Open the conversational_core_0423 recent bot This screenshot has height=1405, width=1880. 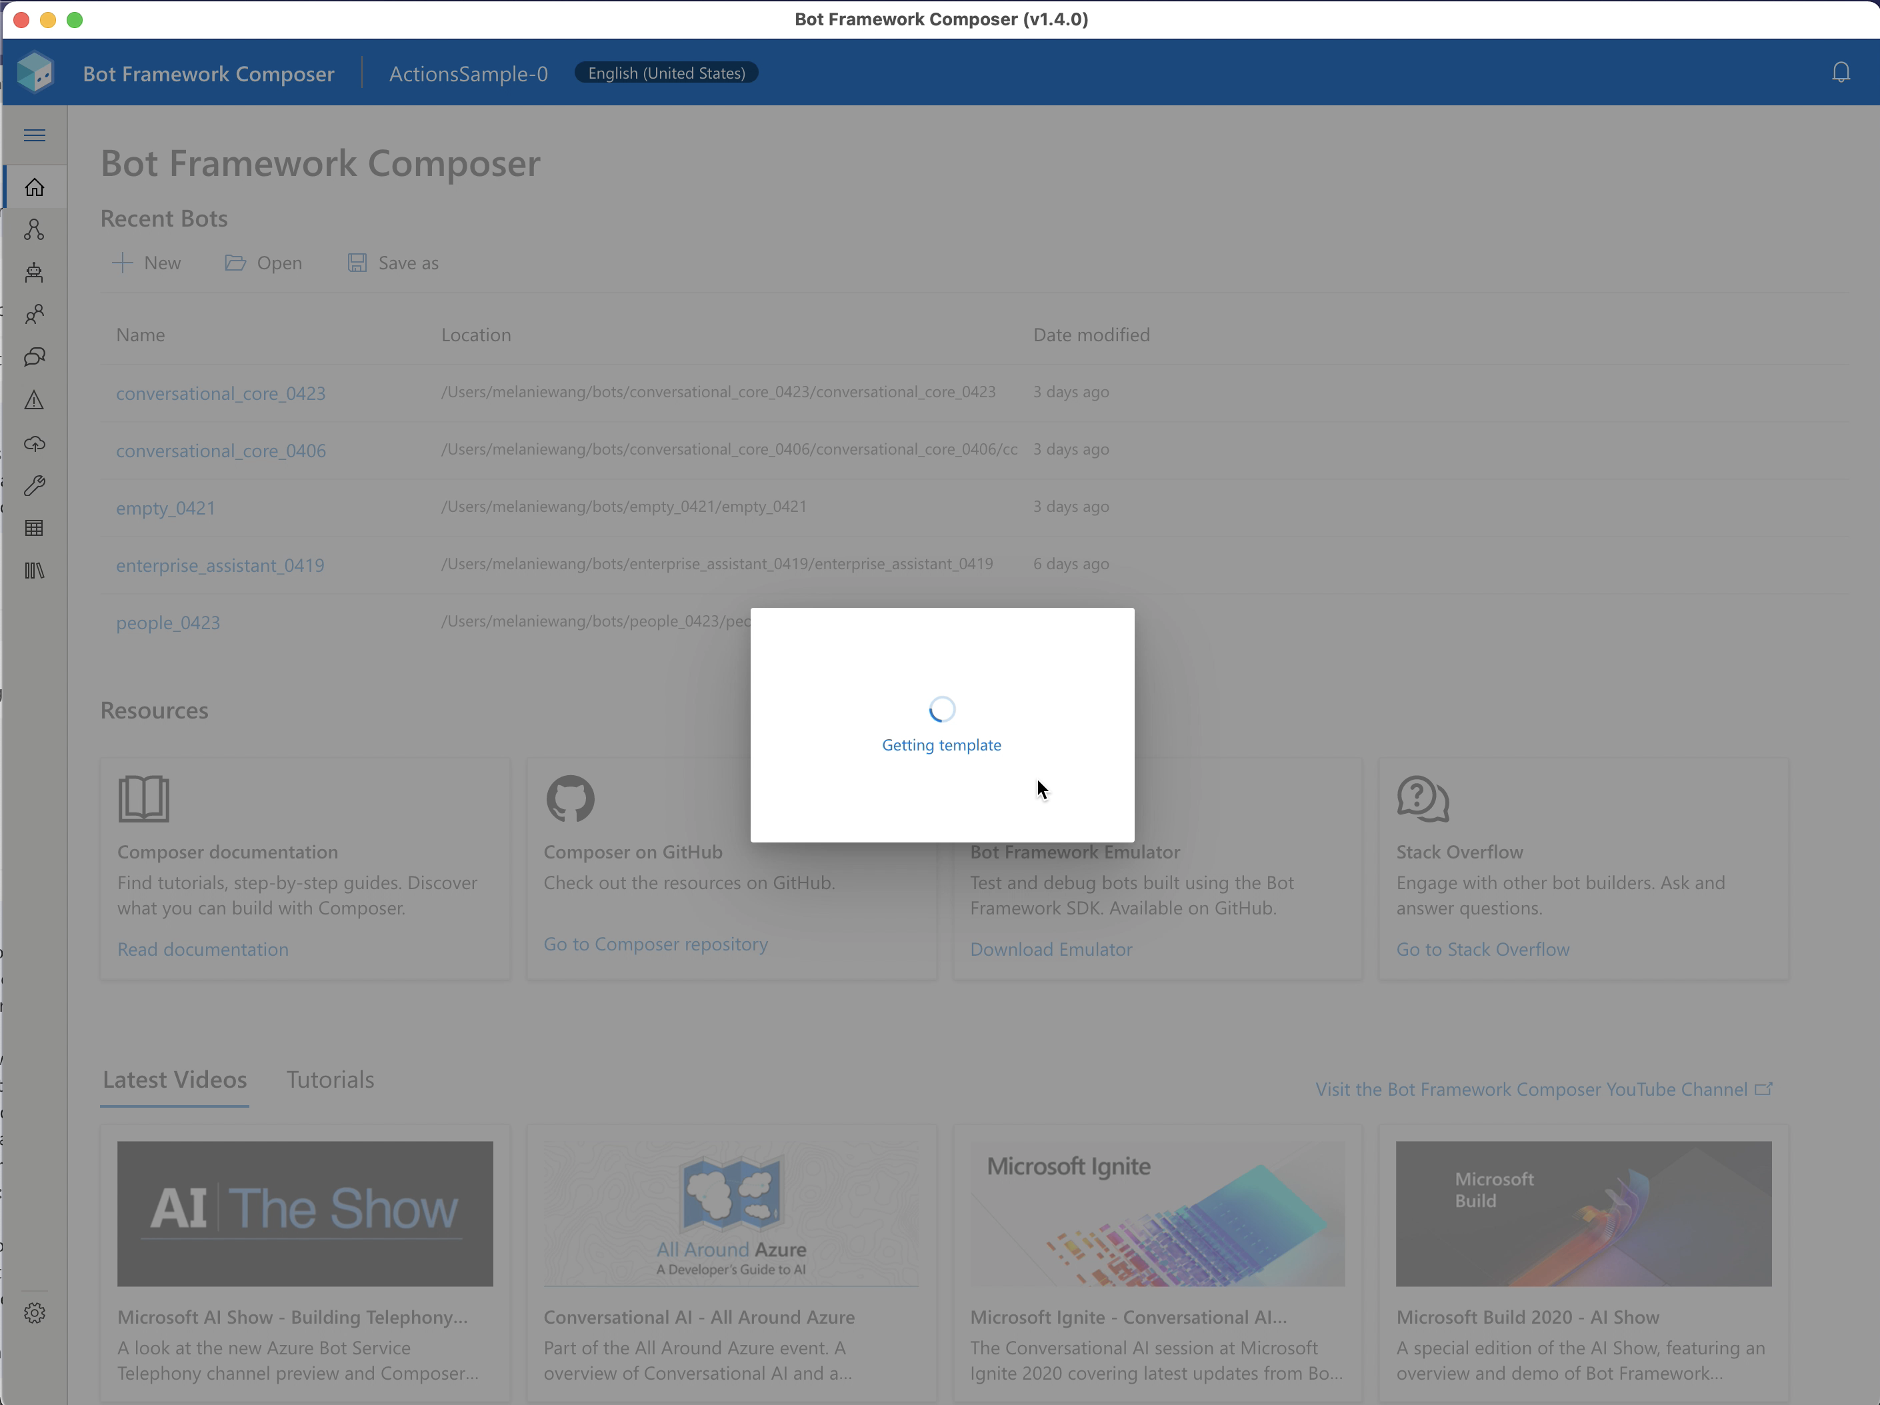[221, 393]
